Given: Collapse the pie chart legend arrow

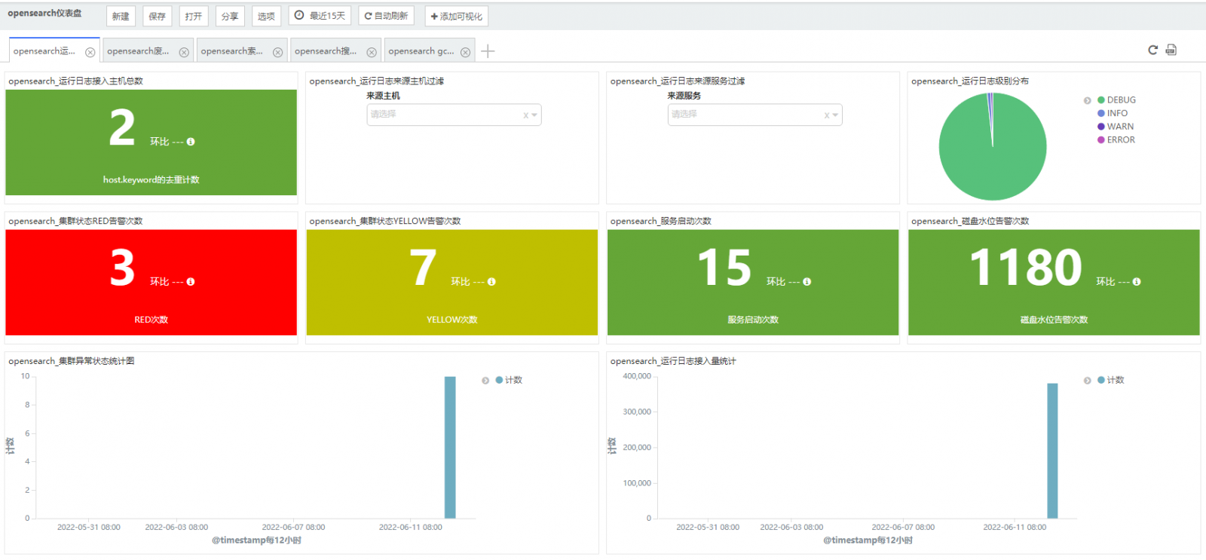Looking at the screenshot, I should 1087,100.
